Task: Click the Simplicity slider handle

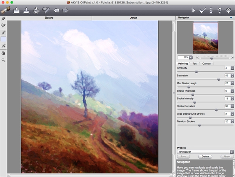Action: point(196,72)
